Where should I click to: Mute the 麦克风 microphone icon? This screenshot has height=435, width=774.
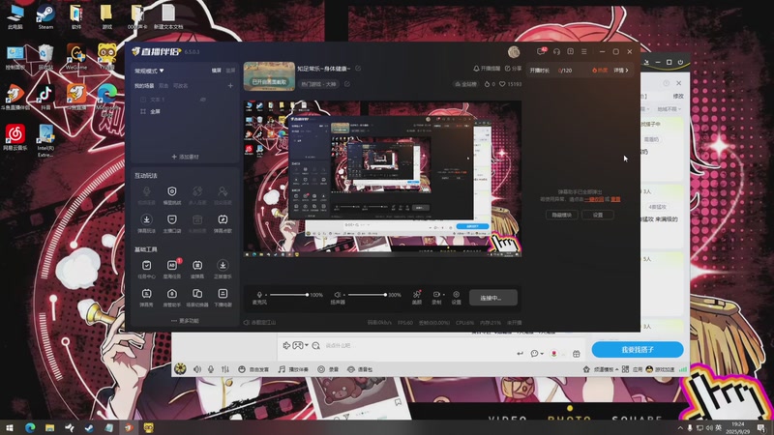click(259, 295)
